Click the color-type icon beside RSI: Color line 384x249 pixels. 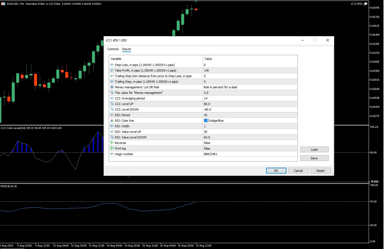[112, 121]
